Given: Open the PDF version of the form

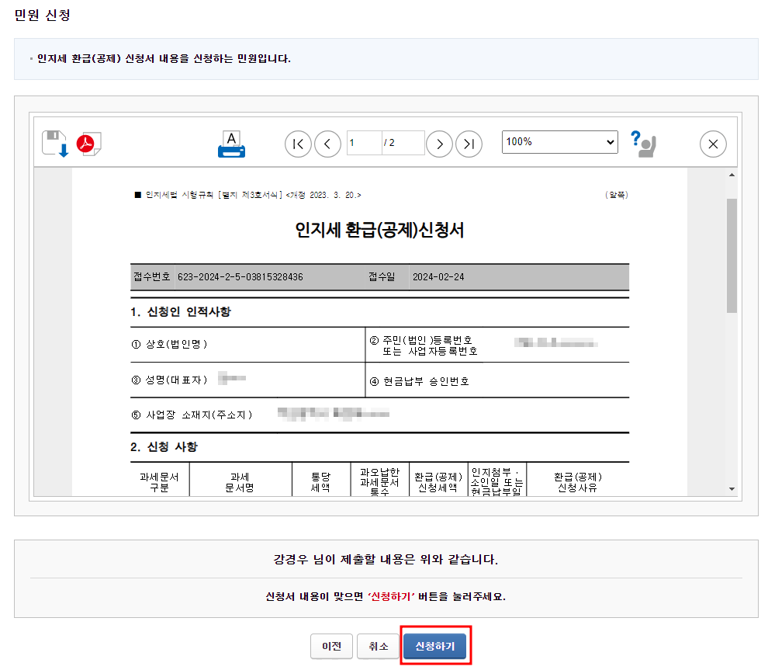Looking at the screenshot, I should pyautogui.click(x=88, y=141).
